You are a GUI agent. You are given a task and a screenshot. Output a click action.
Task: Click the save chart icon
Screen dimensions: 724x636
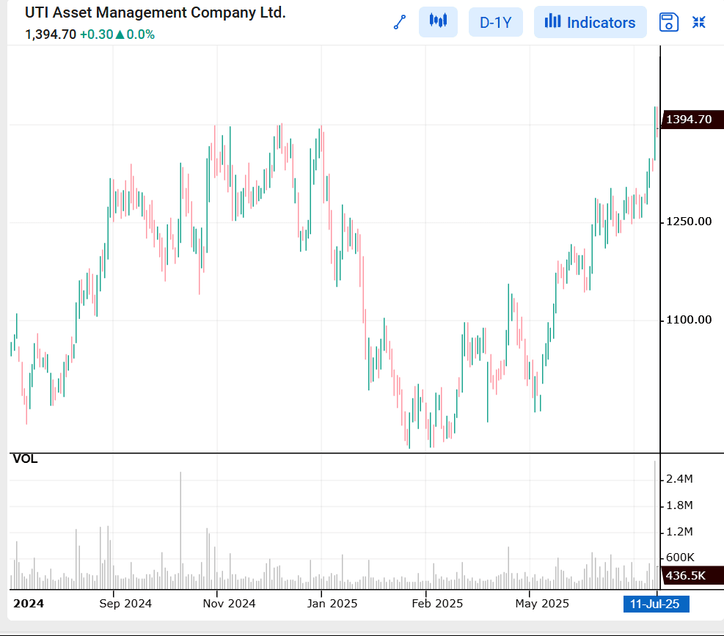pos(668,22)
